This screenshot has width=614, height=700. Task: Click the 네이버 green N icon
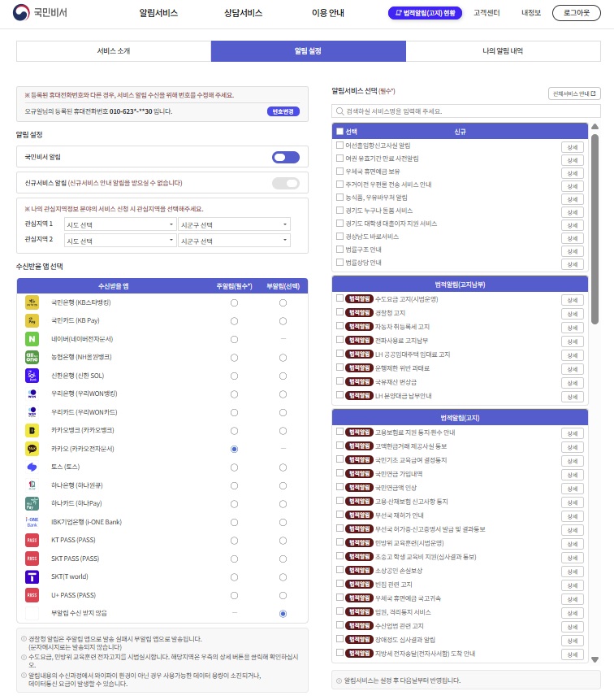pyautogui.click(x=32, y=339)
